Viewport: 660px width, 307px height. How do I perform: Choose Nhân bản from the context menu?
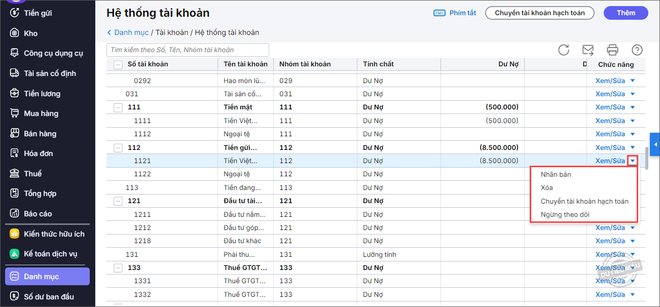(556, 175)
